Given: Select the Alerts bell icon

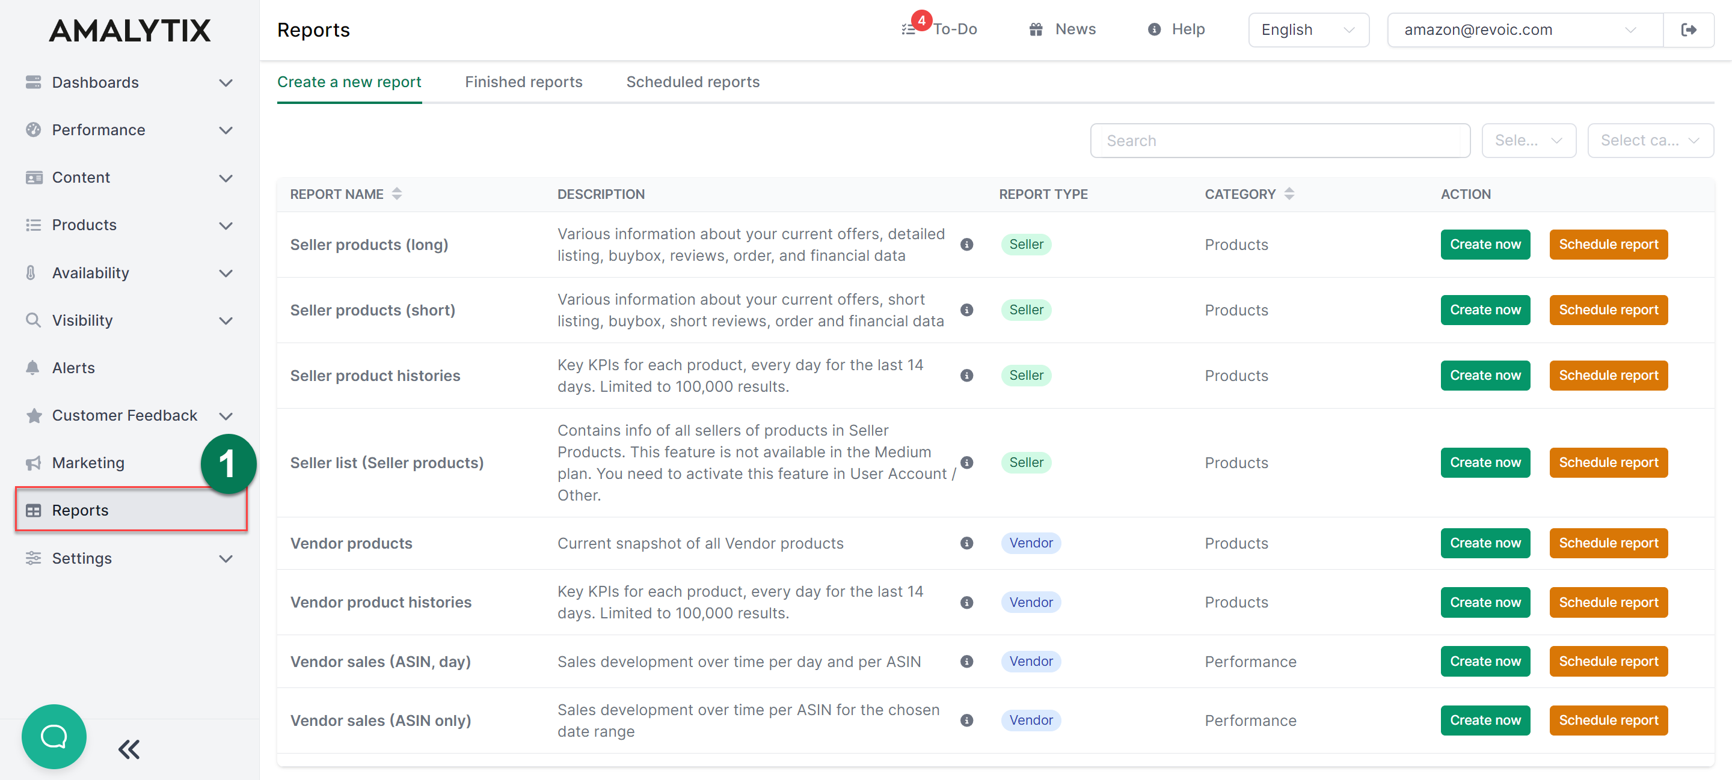Looking at the screenshot, I should pos(33,368).
